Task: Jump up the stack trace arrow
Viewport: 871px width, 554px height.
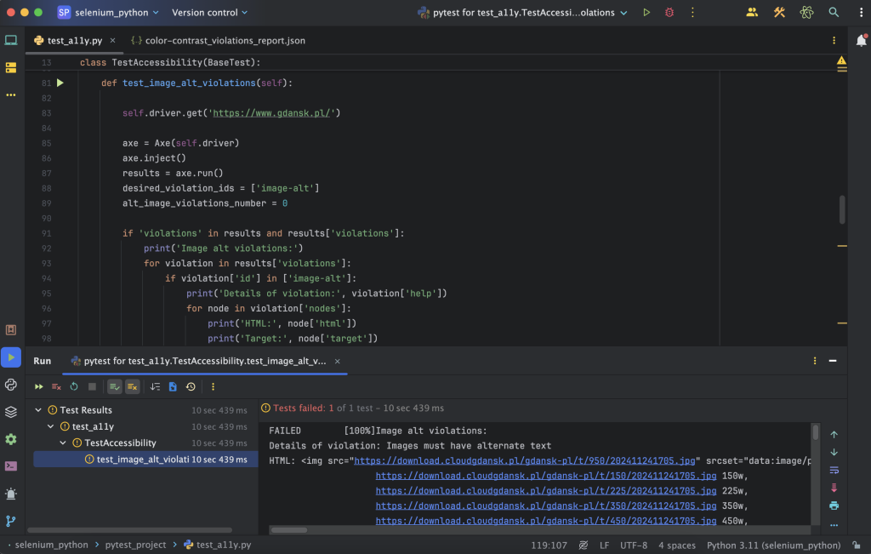Action: [x=834, y=435]
